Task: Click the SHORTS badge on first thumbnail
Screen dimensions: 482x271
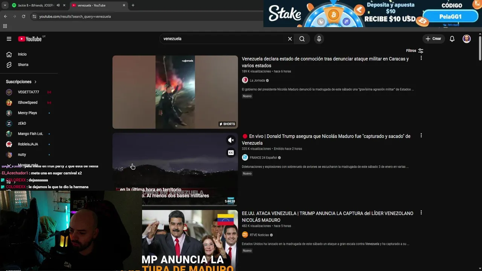Action: coord(227,124)
